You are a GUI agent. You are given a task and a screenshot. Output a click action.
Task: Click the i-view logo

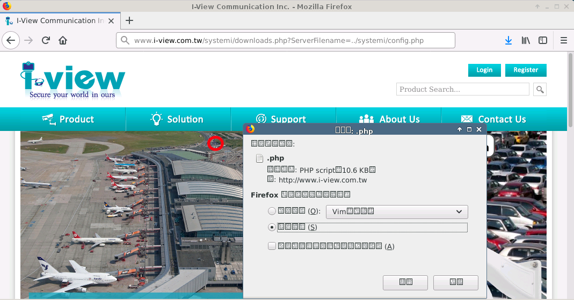(73, 81)
